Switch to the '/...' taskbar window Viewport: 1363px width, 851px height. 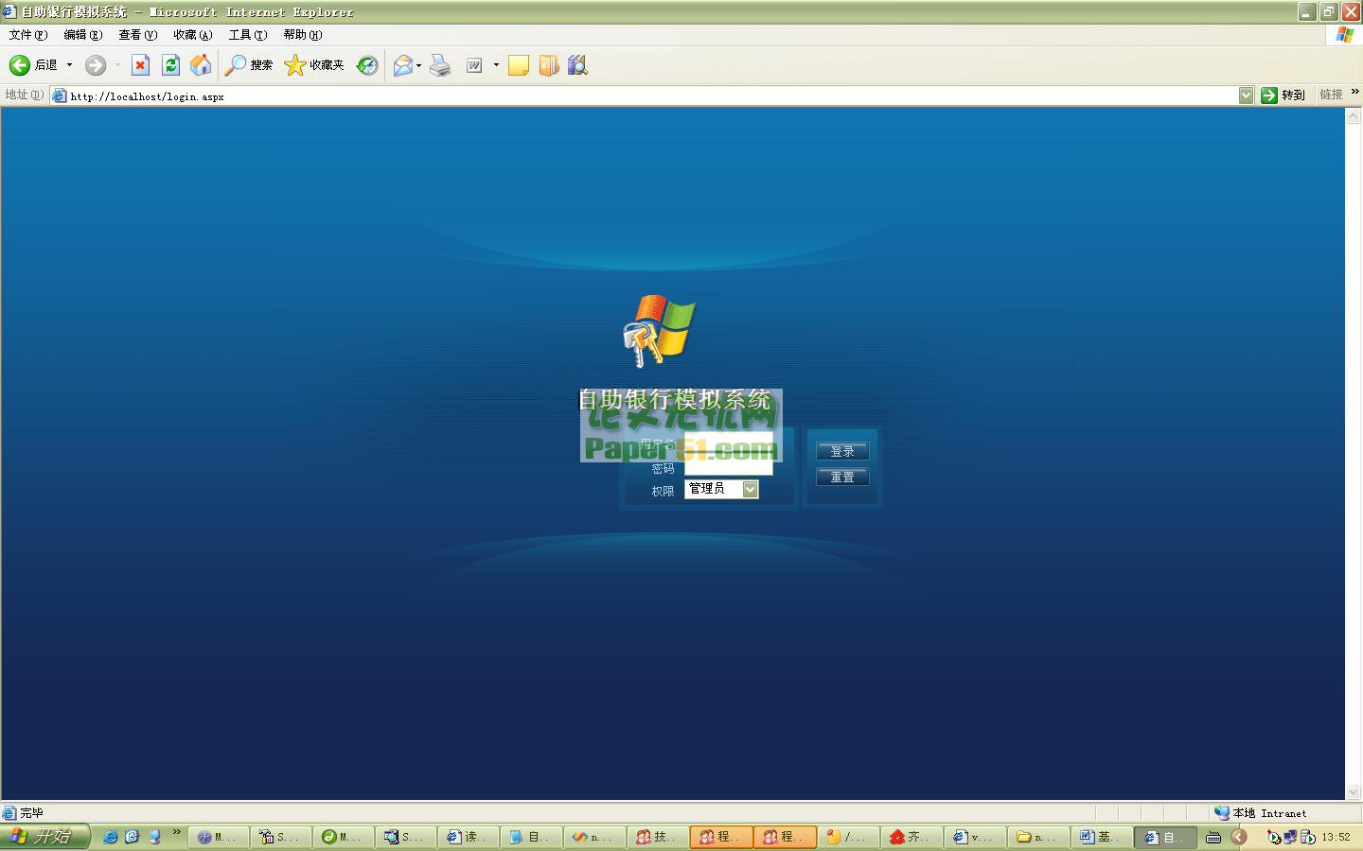tap(847, 837)
